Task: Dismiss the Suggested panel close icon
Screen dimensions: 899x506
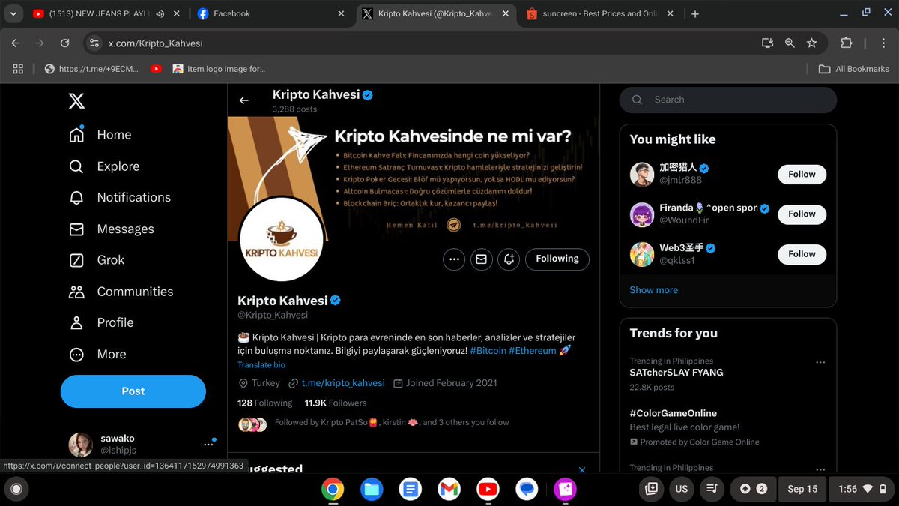Action: (582, 470)
